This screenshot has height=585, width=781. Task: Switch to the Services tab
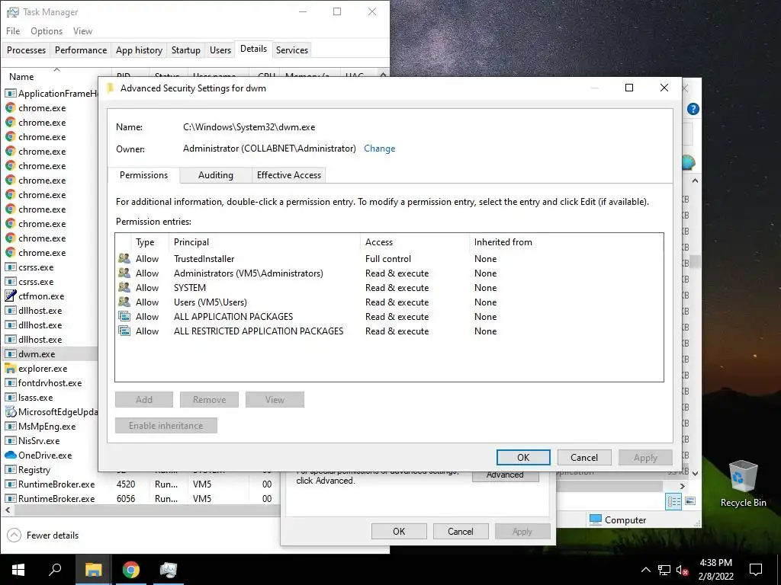(x=292, y=50)
